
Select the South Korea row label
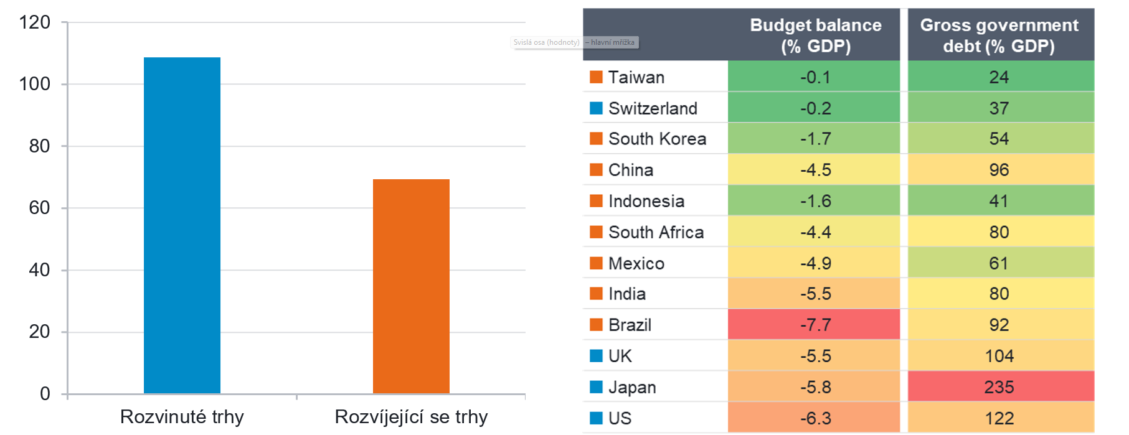pos(657,139)
